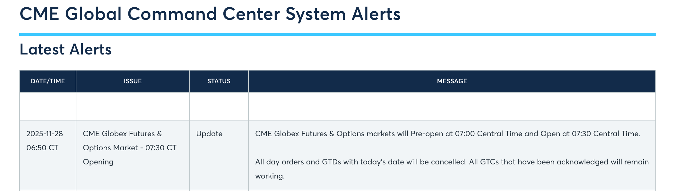Select the MESSAGE column header
Viewport: 674px width, 191px height.
[452, 81]
